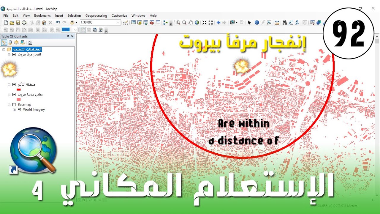Select the Pan hand tool

[191, 23]
